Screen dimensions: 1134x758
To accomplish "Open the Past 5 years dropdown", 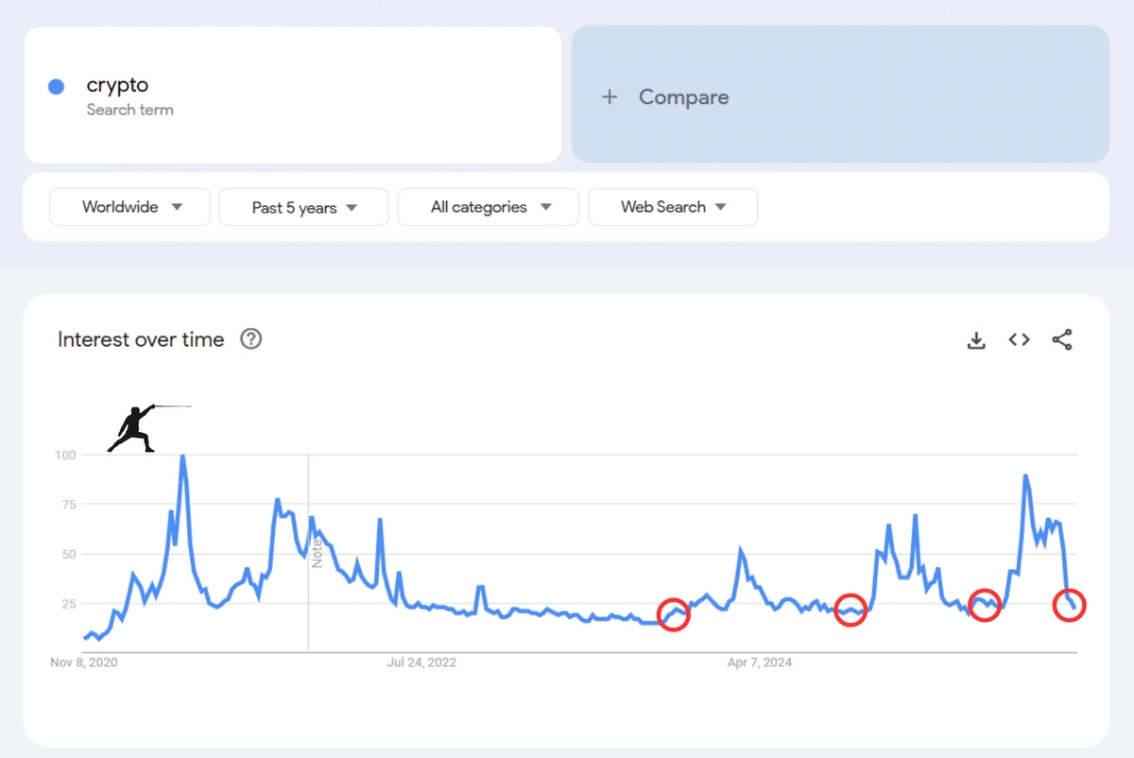I will point(303,207).
